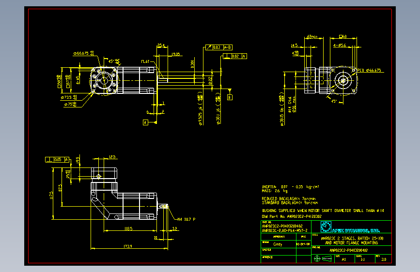This screenshot has width=420, height=272.
Task: Select the "173.9" overall length dimension
Action: pyautogui.click(x=128, y=246)
